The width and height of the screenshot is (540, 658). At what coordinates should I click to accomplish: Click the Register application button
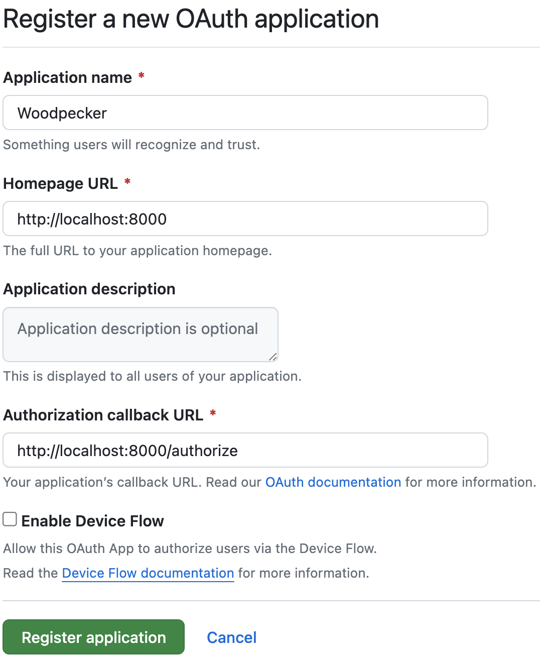click(x=93, y=637)
